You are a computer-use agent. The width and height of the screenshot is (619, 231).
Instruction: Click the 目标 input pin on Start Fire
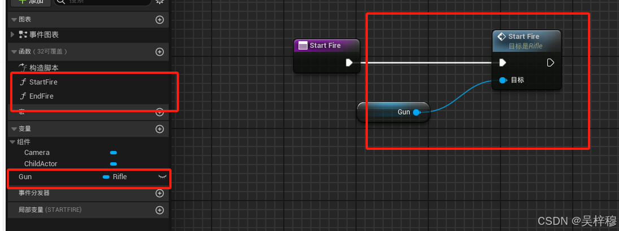coord(502,81)
